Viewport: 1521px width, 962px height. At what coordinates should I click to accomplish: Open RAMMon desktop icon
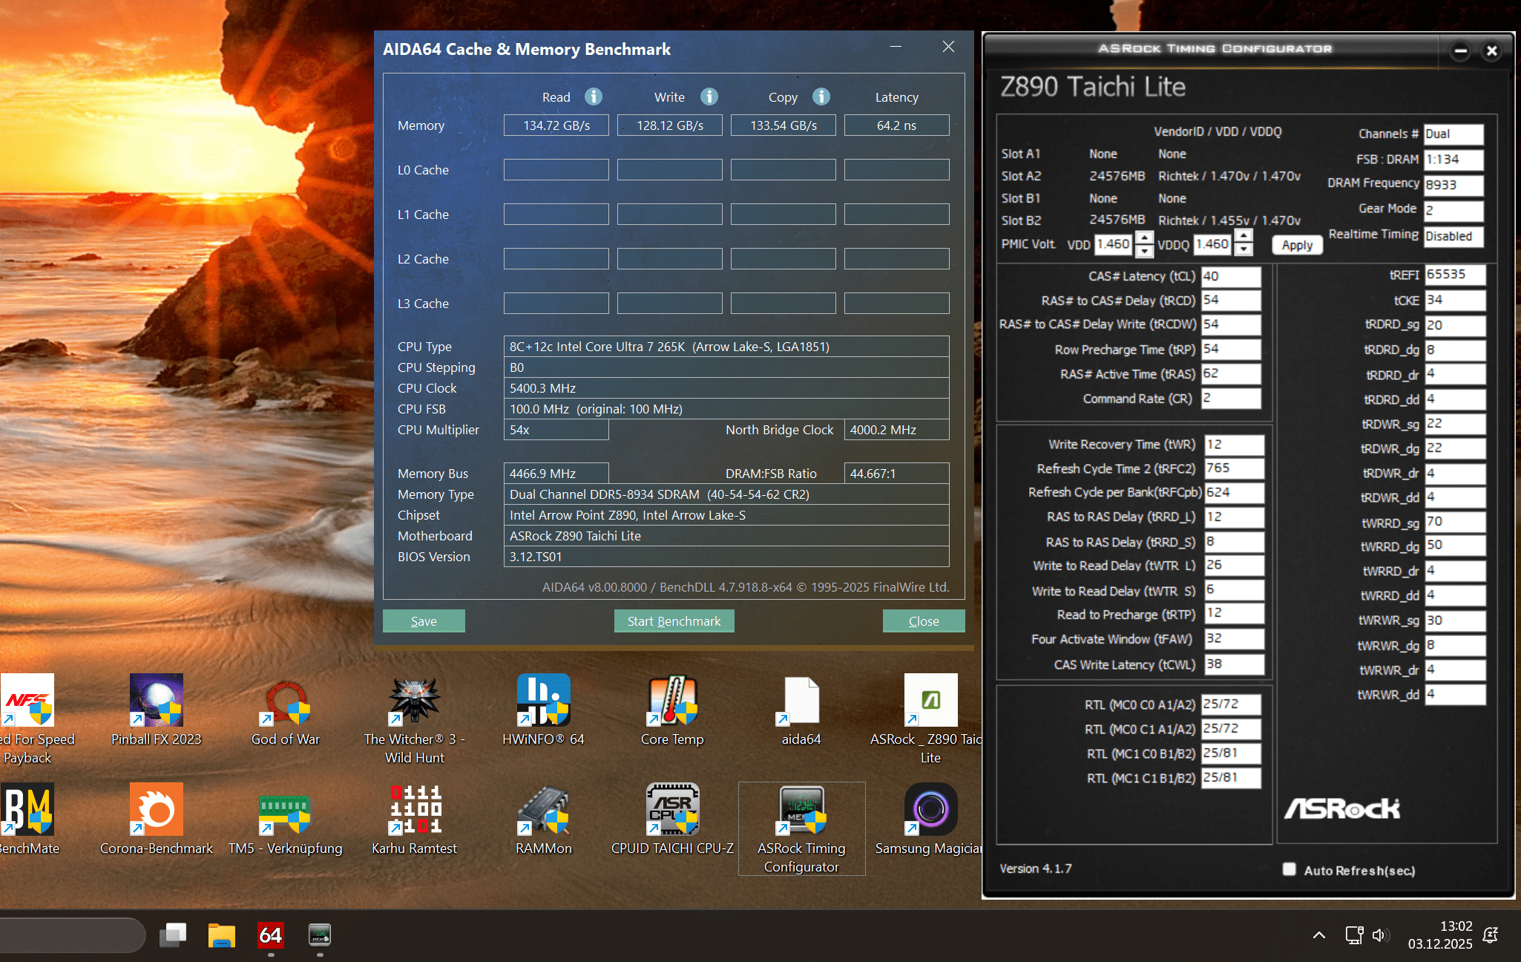point(543,811)
